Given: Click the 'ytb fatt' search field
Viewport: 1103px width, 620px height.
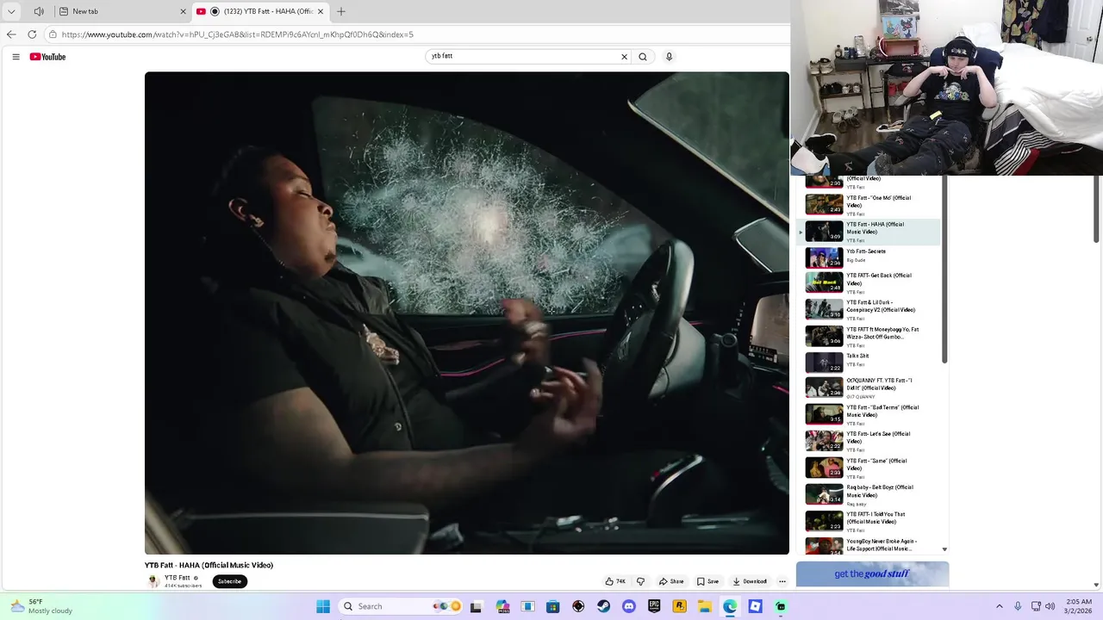Looking at the screenshot, I should [522, 56].
